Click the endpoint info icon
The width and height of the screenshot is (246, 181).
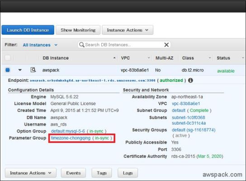click(x=190, y=81)
